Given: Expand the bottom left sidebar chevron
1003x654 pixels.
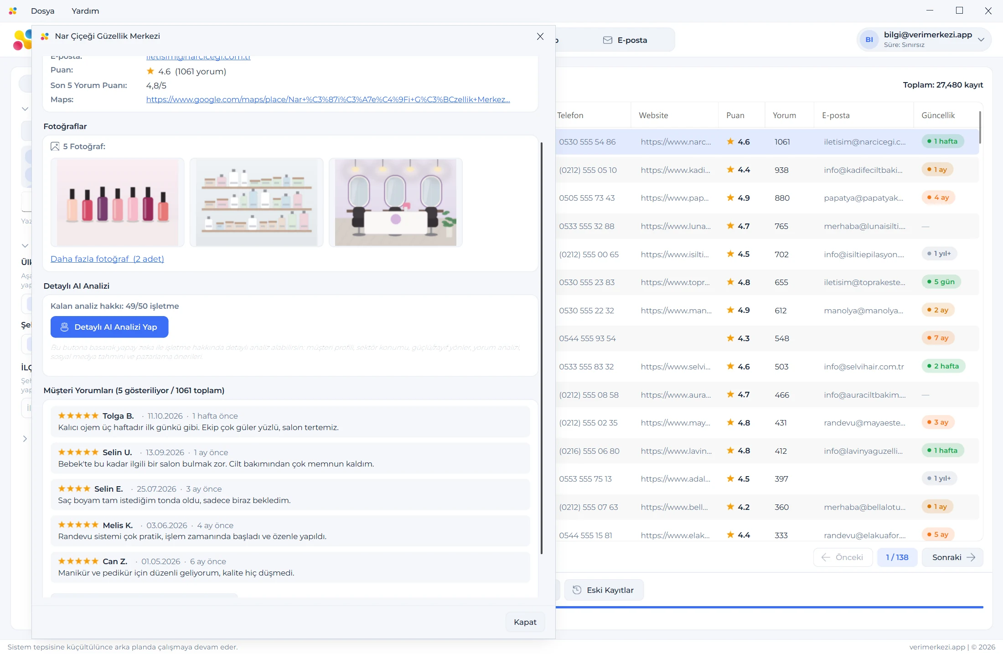Looking at the screenshot, I should coord(25,439).
